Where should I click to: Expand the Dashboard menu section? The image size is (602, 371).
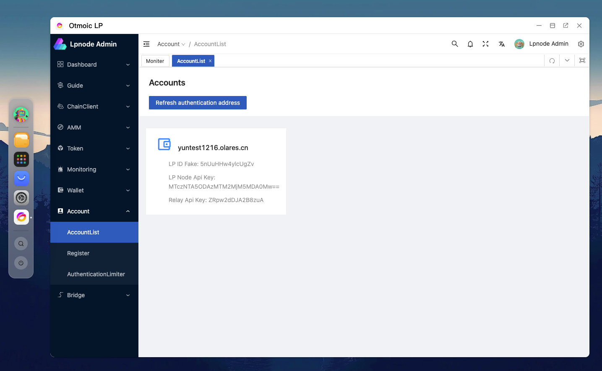(94, 65)
